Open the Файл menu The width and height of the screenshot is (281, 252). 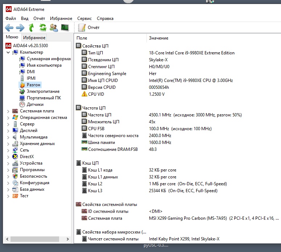coord(11,18)
